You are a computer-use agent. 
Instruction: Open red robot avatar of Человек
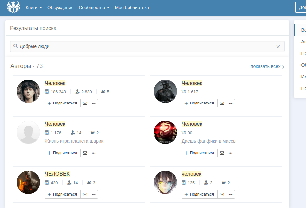point(165,132)
